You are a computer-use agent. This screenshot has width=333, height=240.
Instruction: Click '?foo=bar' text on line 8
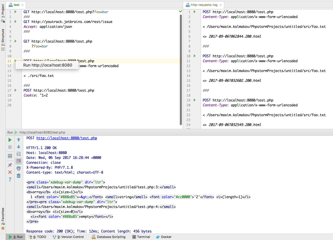point(40,46)
